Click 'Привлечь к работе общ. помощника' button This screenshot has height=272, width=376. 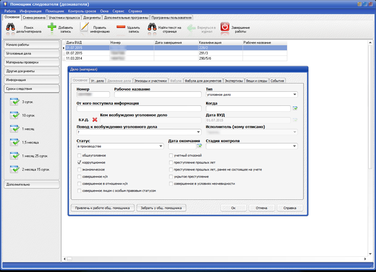point(102,208)
